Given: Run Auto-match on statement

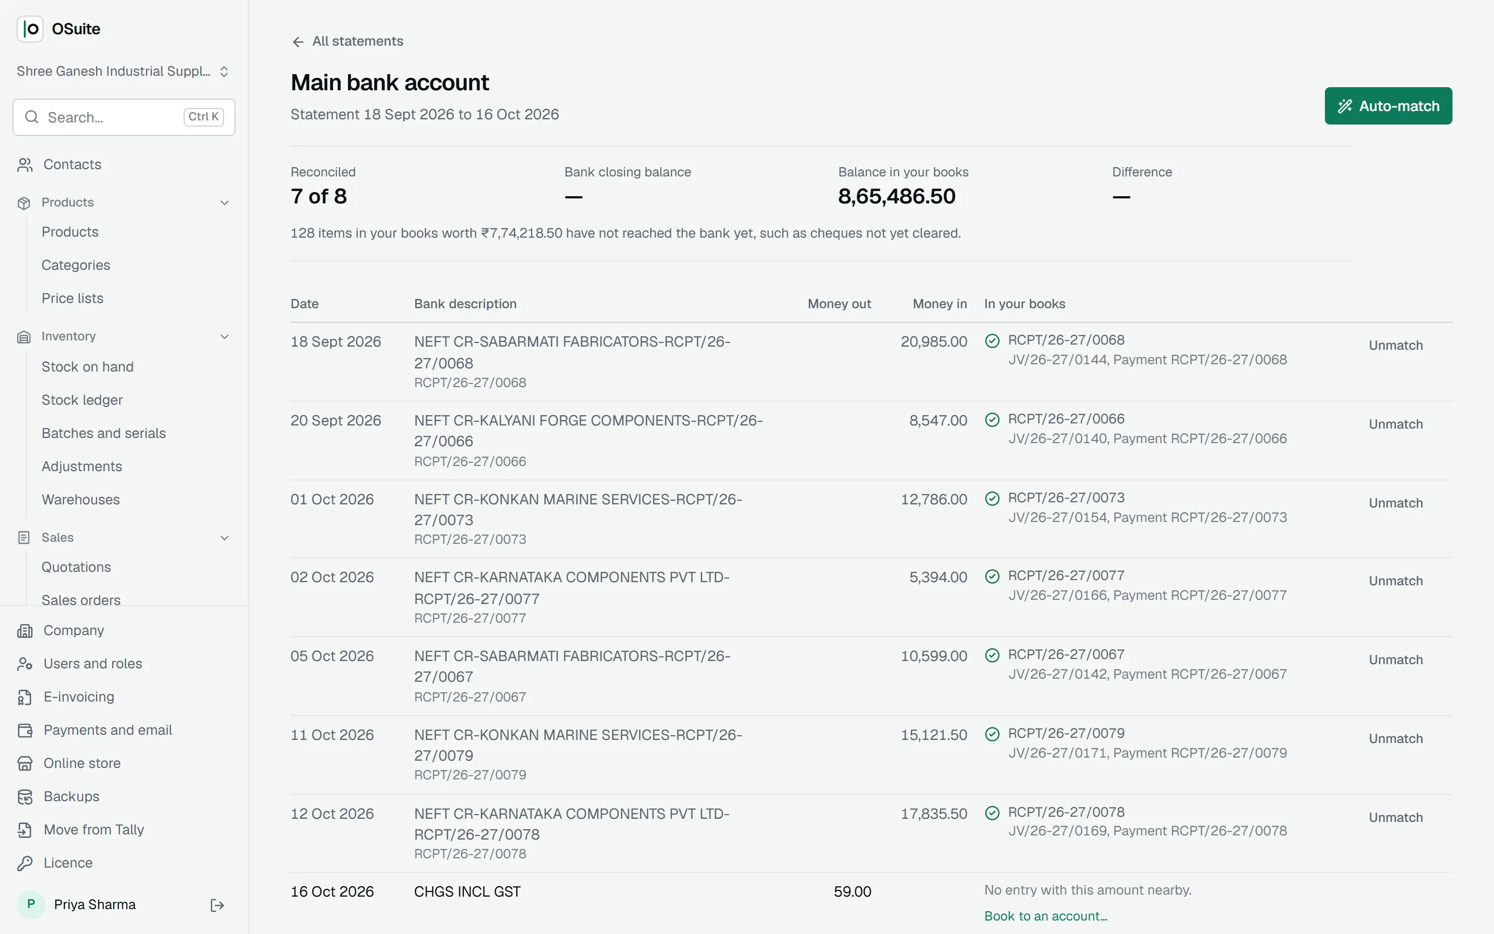Looking at the screenshot, I should tap(1388, 106).
